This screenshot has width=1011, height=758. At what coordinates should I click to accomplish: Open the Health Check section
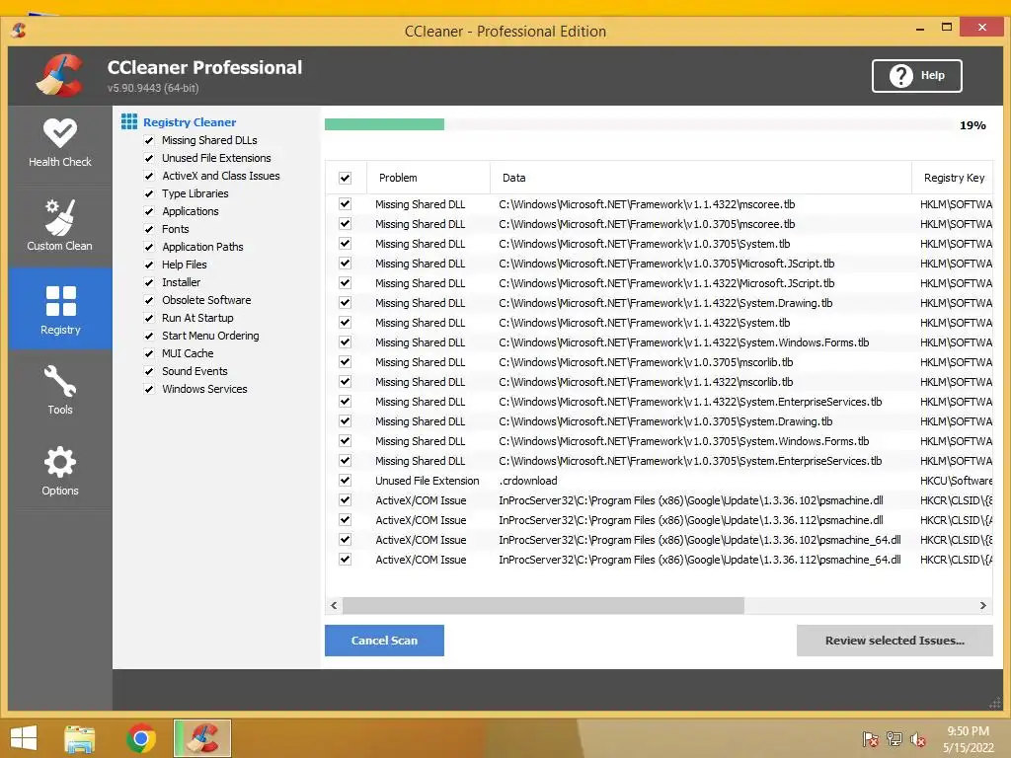60,144
